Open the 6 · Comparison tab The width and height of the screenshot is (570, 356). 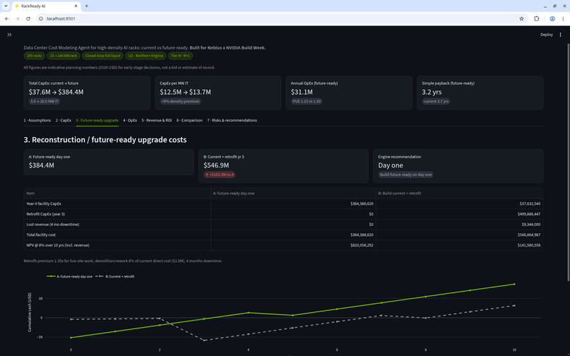[190, 120]
